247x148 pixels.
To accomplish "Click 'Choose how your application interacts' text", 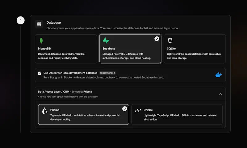I will (x=68, y=97).
